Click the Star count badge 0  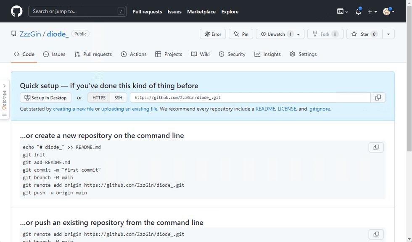[x=374, y=34]
